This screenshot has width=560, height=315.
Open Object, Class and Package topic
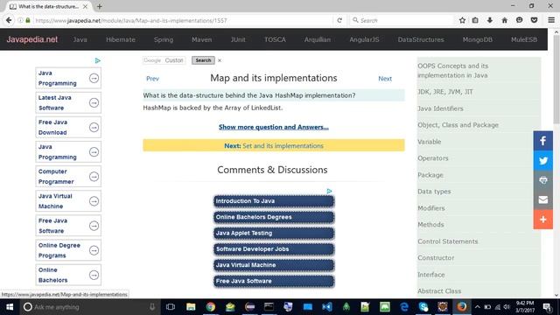coord(458,125)
